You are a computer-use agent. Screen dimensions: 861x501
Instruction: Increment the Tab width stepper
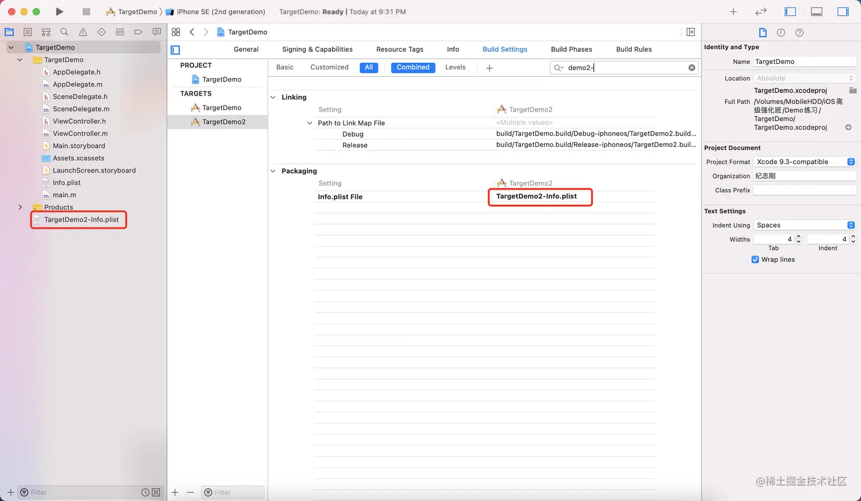[798, 237]
